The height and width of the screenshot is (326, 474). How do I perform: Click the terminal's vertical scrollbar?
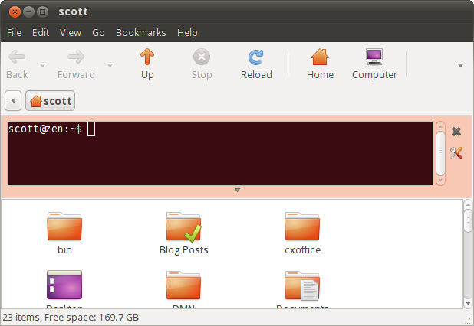click(440, 153)
